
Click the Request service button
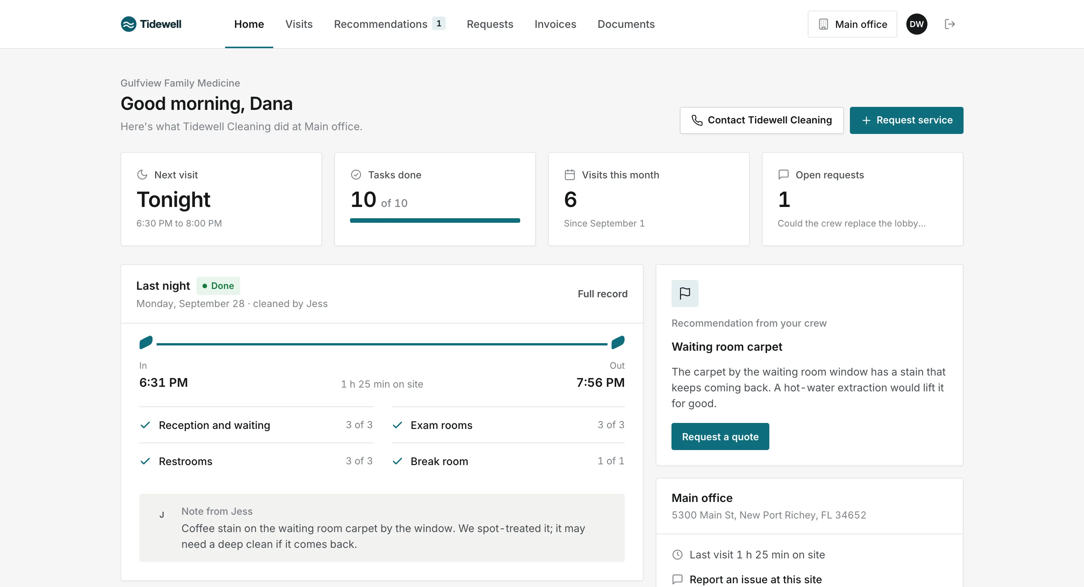point(906,120)
